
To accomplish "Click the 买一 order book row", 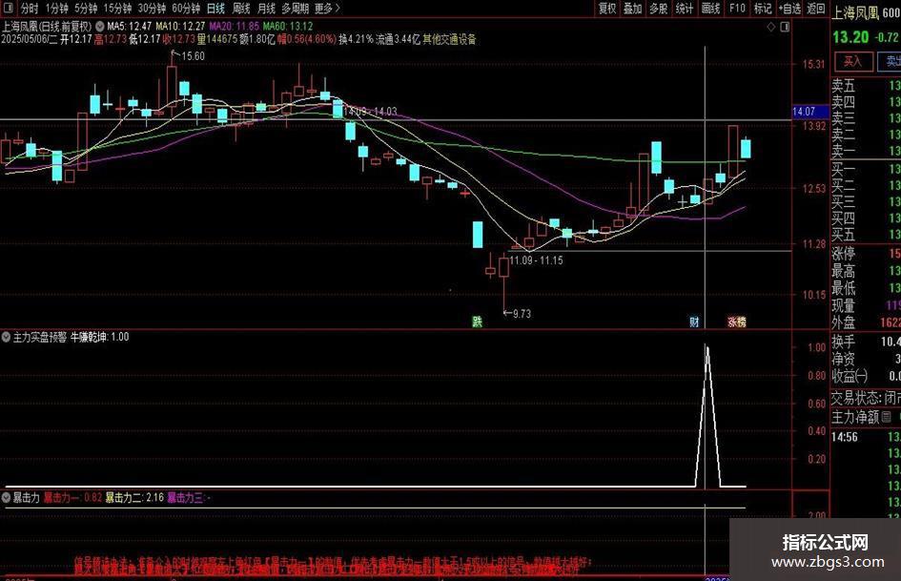I will pos(867,169).
